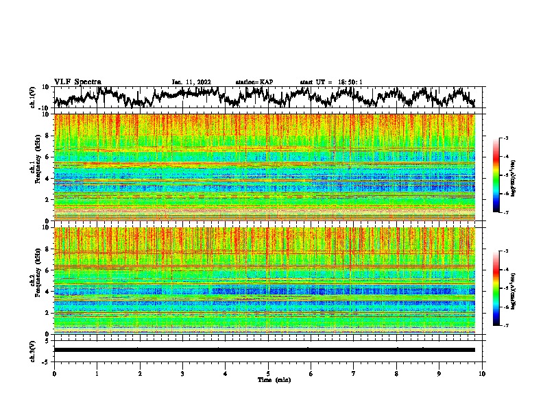Click the "-7" tick on ch.2 colorbar
Image resolution: width=543 pixels, height=419 pixels.
(x=506, y=325)
